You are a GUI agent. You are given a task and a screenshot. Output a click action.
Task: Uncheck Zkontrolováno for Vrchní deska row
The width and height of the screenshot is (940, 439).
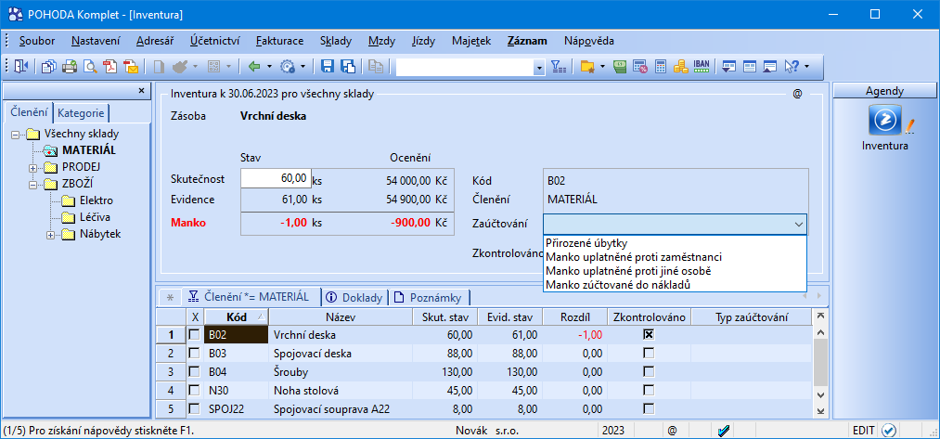coord(649,335)
